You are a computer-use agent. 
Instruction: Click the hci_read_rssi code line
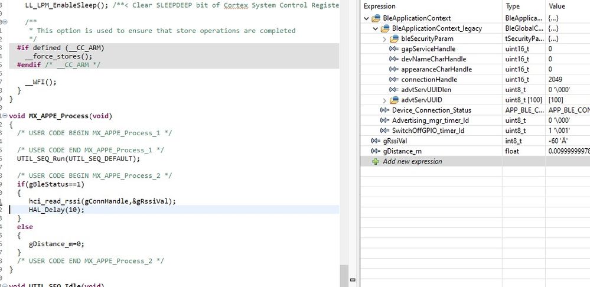click(102, 201)
